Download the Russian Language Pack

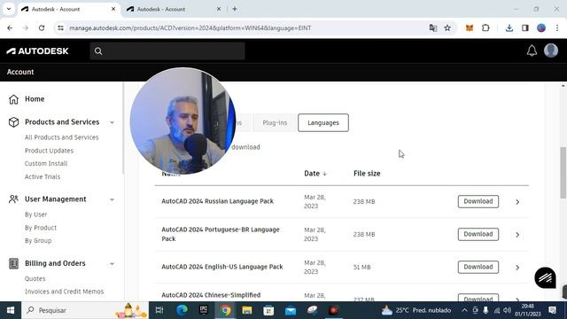478,201
